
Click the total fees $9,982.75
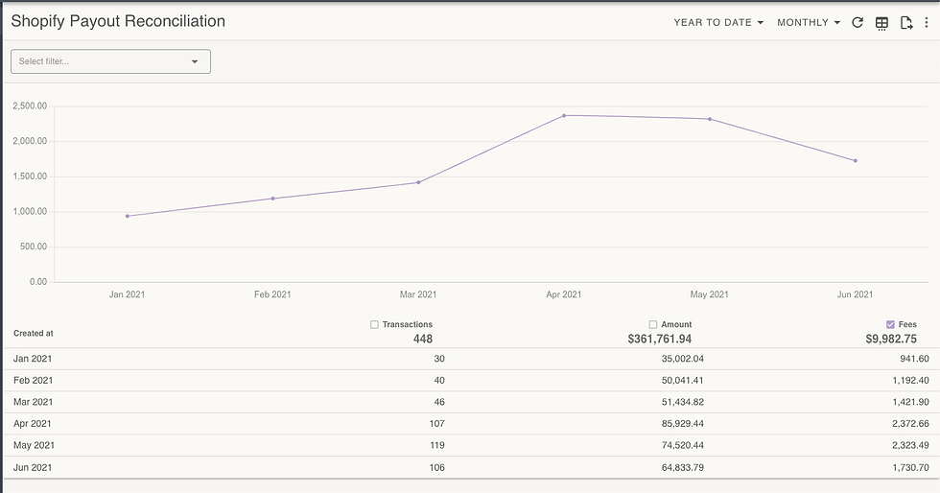891,339
